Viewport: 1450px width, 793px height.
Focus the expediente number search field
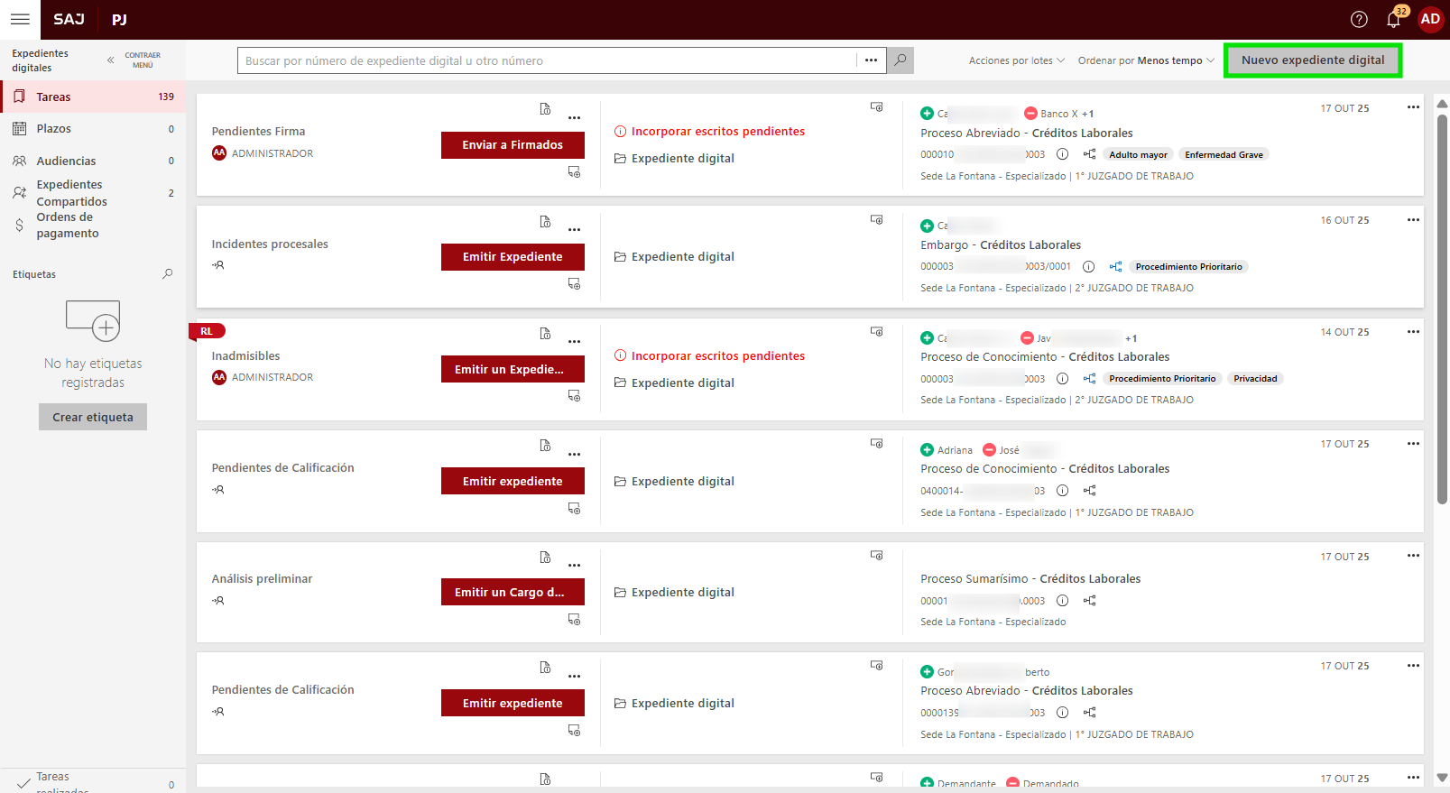pyautogui.click(x=546, y=60)
